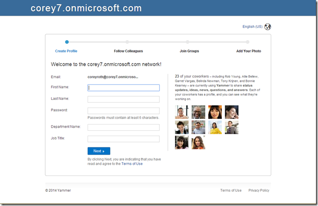
Task: Focus the Job Title input field
Action: (124, 139)
